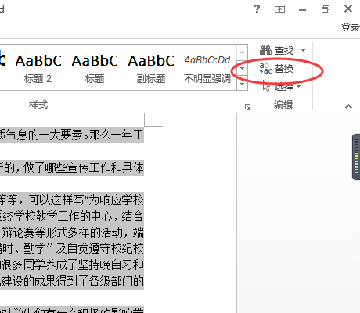
Task: Click text line '气息的一大要素。那么一年工'
Action: [74, 135]
